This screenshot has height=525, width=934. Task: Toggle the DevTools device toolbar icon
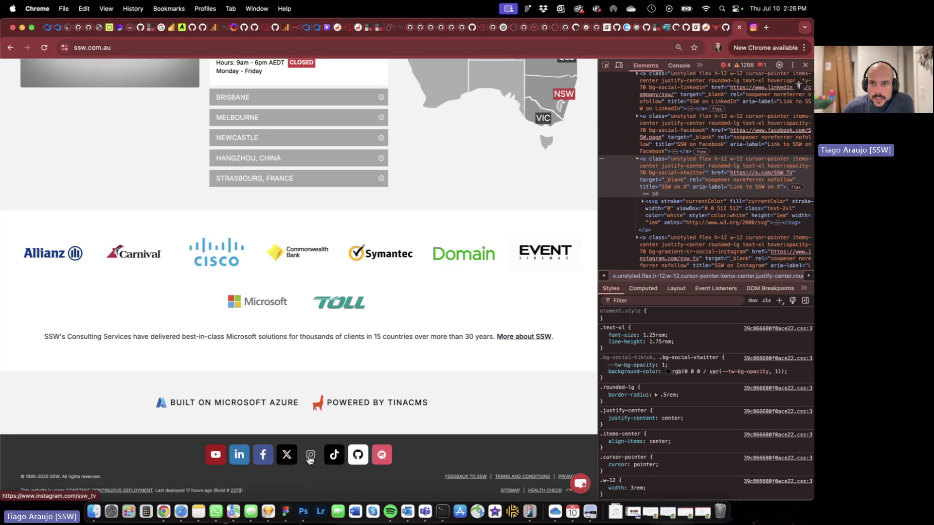pos(619,65)
